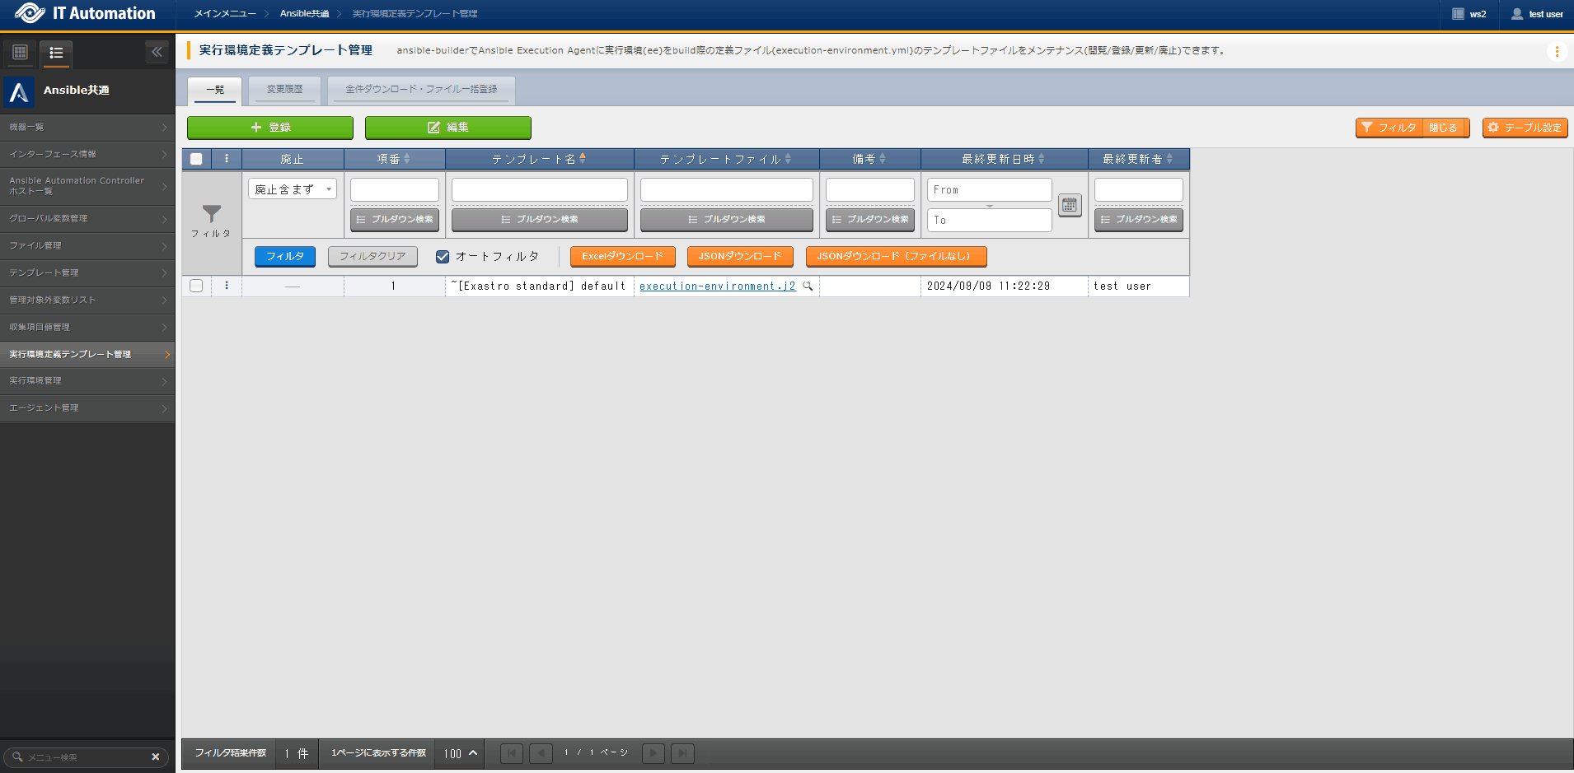This screenshot has height=773, width=1574.
Task: Jump to first page in pagination
Action: tap(511, 753)
